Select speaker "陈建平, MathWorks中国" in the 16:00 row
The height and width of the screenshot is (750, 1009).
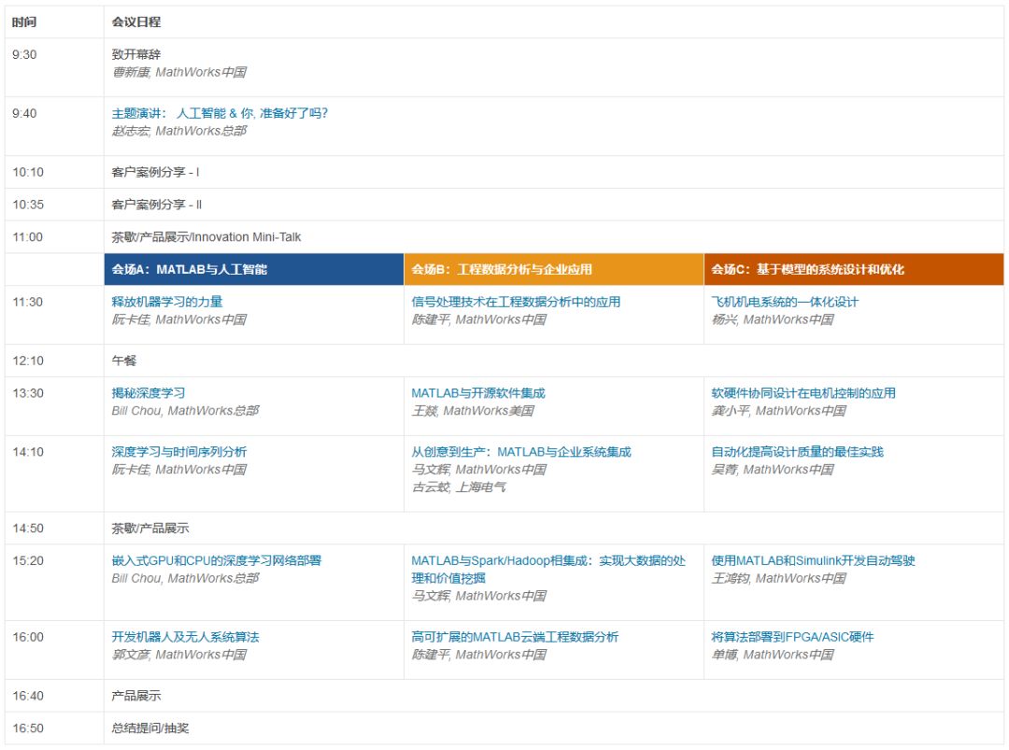coord(478,654)
